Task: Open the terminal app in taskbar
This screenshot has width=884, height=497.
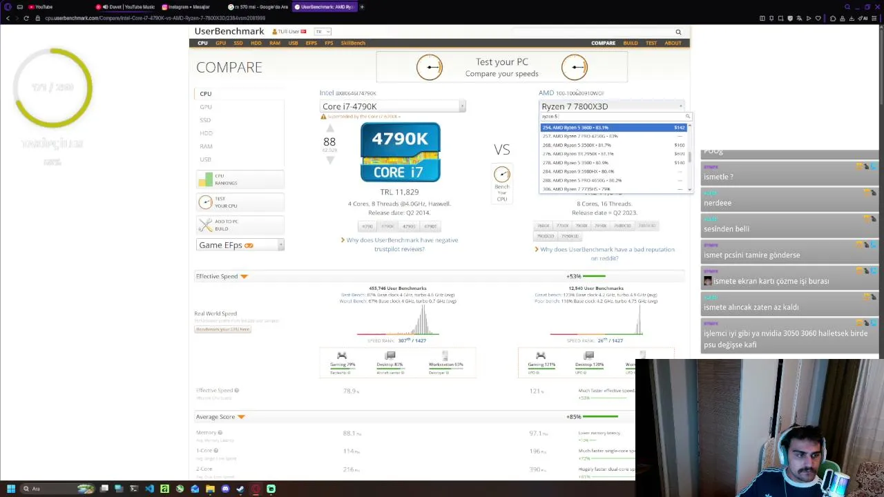Action: [134, 489]
